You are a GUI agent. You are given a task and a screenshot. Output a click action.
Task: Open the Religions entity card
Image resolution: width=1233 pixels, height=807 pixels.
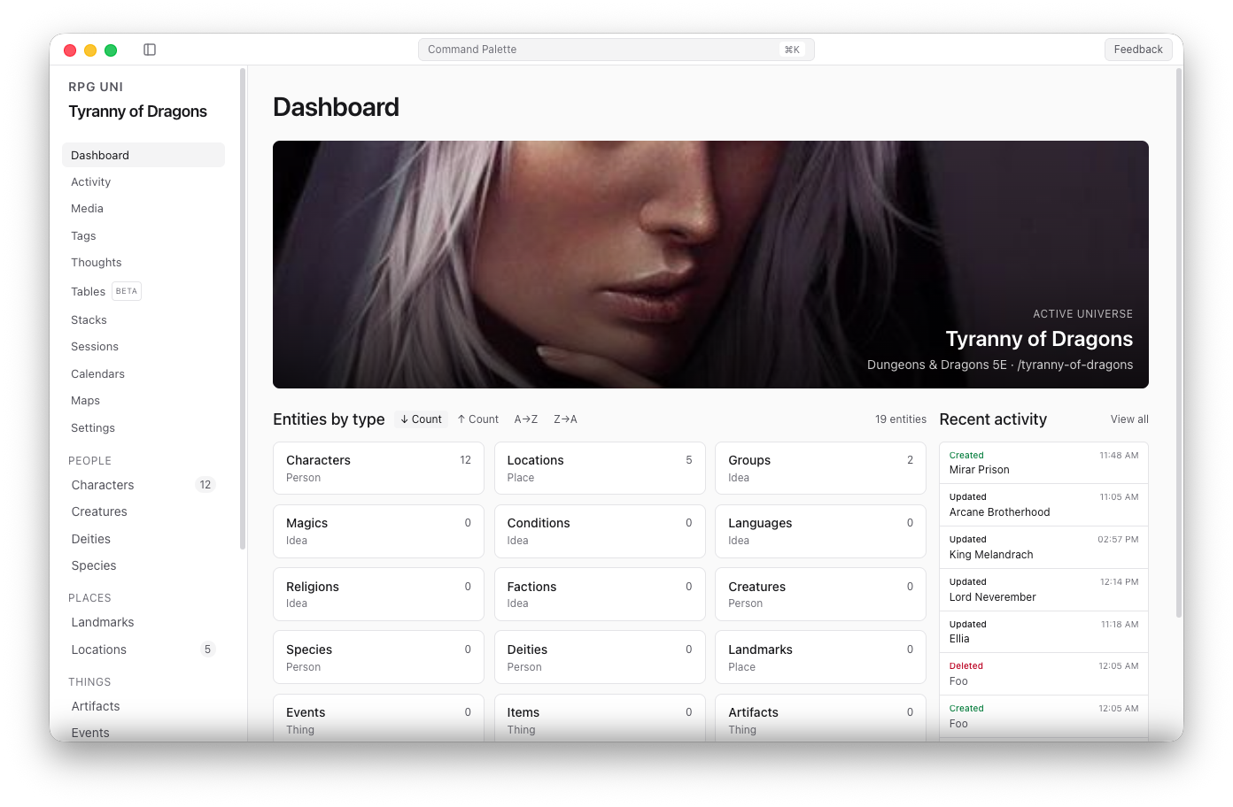(378, 595)
